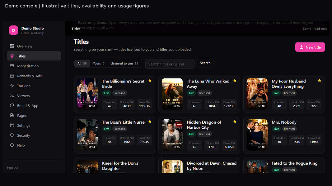The image size is (332, 186).
Task: Open Settings in the sidebar
Action: point(34,125)
